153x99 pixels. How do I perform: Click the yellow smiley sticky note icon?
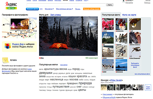point(5,60)
